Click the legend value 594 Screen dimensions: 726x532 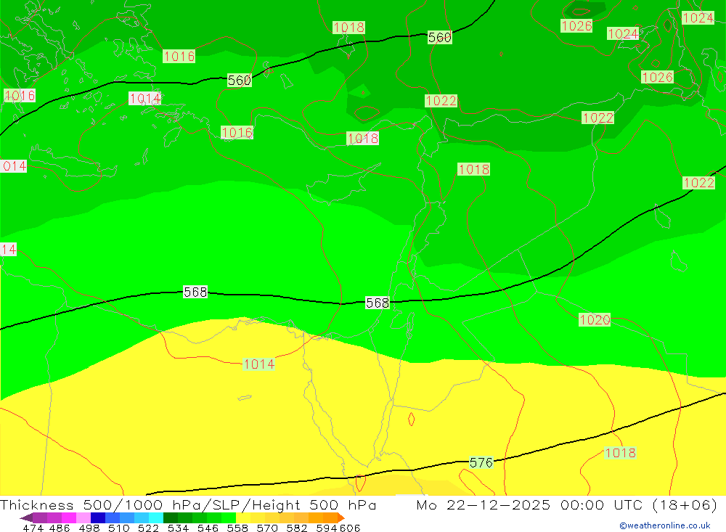(x=327, y=528)
